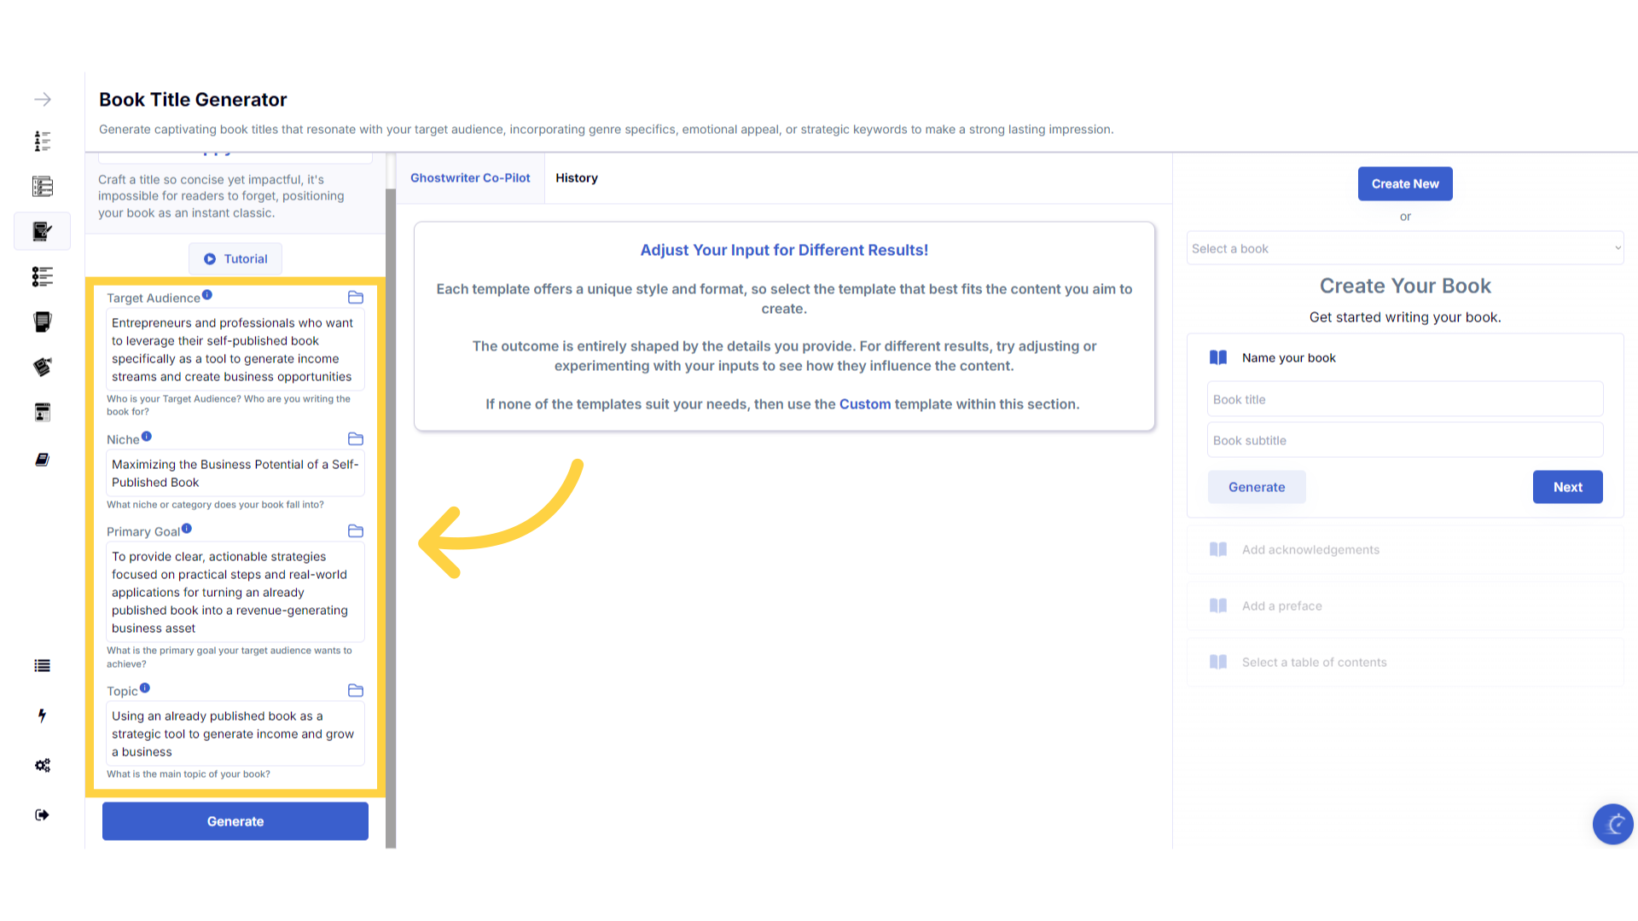Click info icon beside Primary Goal
The height and width of the screenshot is (921, 1638).
[187, 529]
